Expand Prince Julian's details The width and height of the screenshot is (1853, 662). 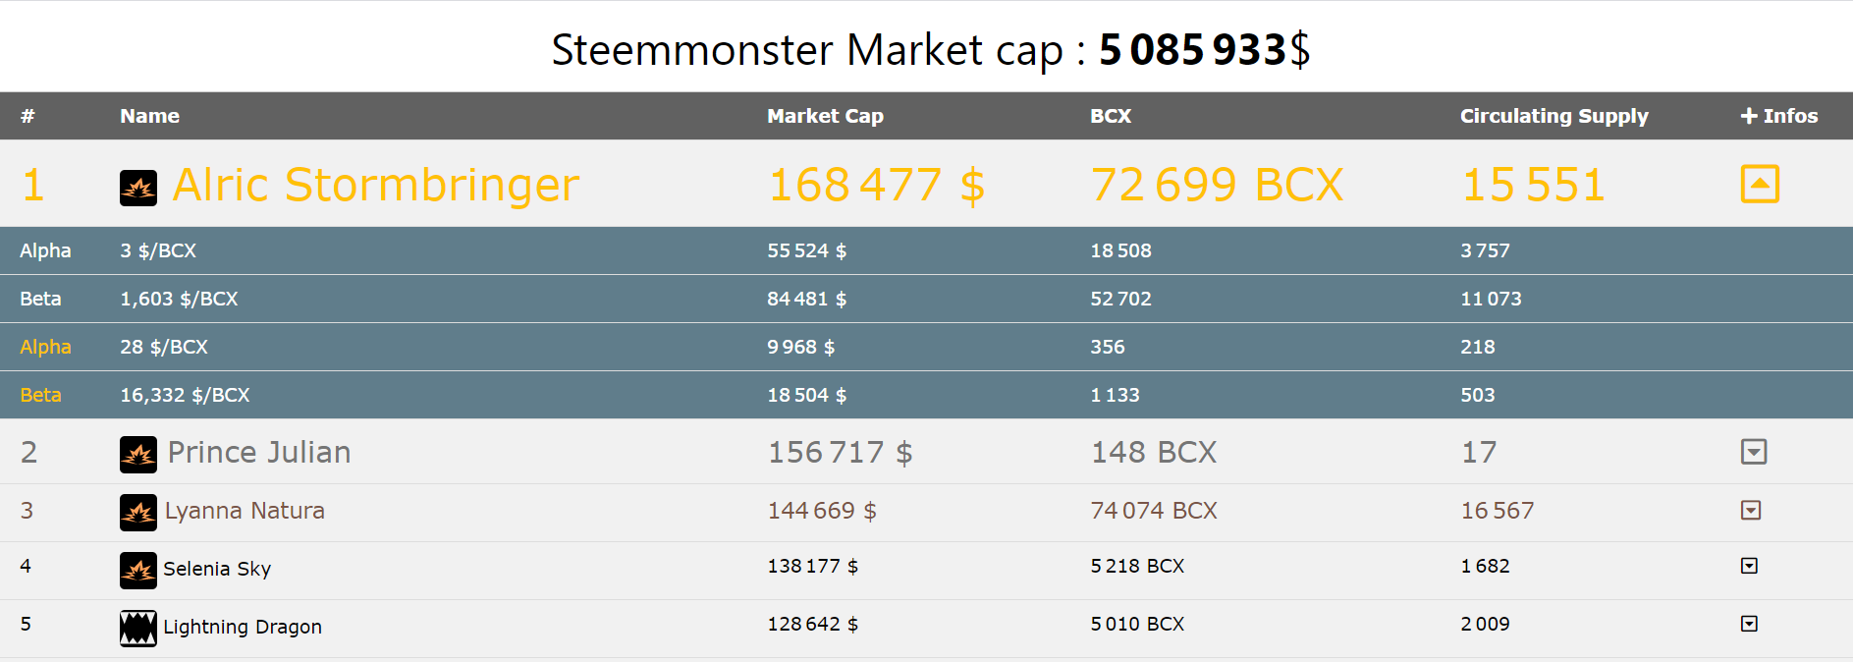coord(1754,453)
